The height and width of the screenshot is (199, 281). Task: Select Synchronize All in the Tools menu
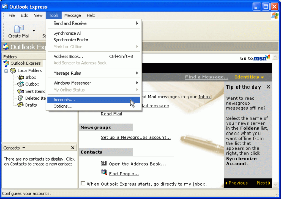[93, 33]
